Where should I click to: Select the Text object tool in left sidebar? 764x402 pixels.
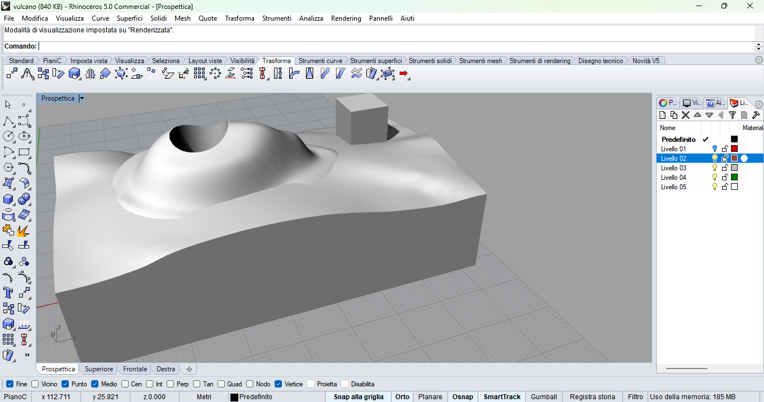8,293
